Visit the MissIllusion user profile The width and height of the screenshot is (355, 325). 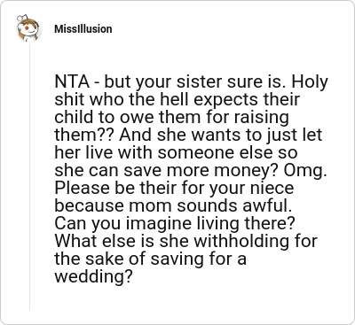click(x=83, y=29)
